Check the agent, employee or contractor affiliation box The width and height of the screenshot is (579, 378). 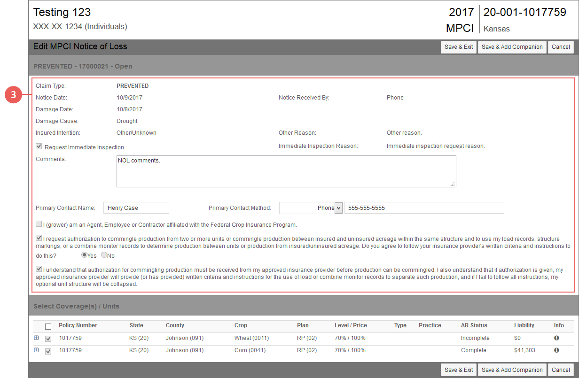click(x=39, y=224)
